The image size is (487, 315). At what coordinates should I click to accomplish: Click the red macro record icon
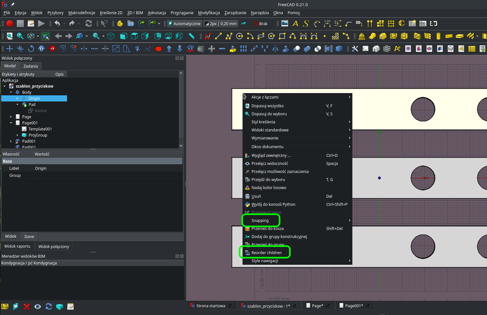click(9, 23)
